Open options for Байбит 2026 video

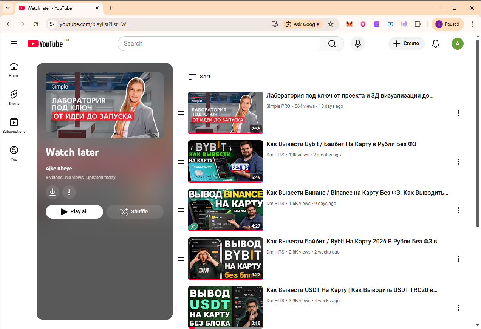[x=458, y=259]
